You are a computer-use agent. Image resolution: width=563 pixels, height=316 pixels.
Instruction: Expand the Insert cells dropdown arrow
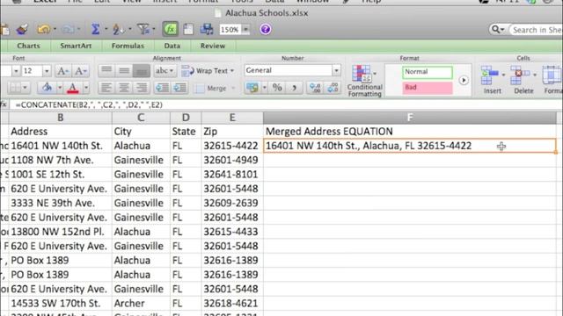[x=503, y=75]
